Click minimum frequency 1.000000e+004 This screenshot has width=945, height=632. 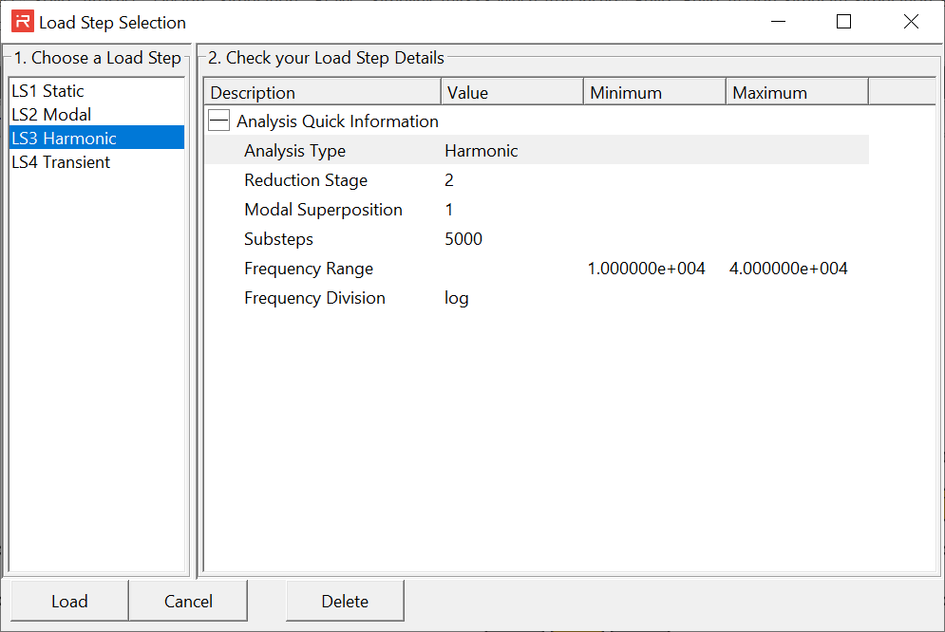pyautogui.click(x=646, y=269)
